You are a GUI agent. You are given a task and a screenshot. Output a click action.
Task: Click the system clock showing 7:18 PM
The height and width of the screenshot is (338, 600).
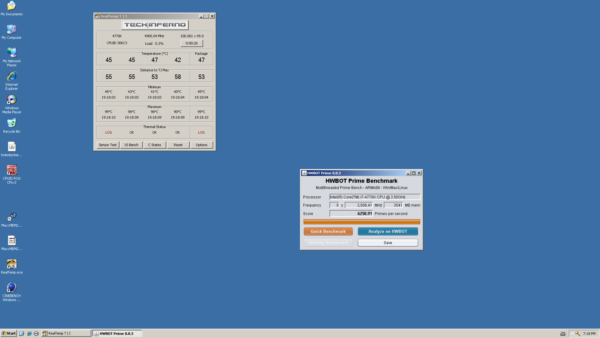click(589, 334)
